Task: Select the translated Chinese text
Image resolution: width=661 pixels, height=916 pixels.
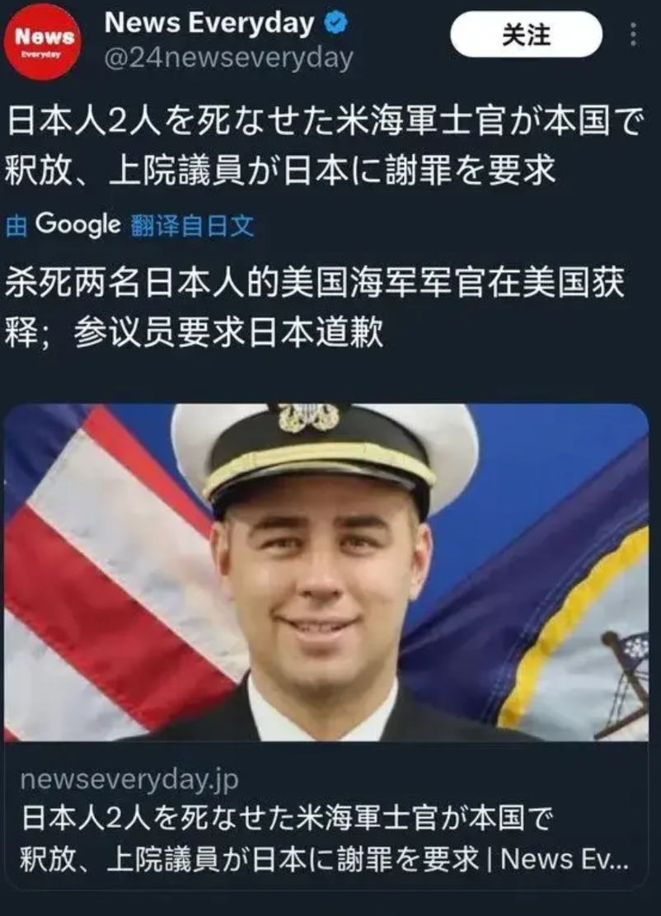Action: coord(316,308)
